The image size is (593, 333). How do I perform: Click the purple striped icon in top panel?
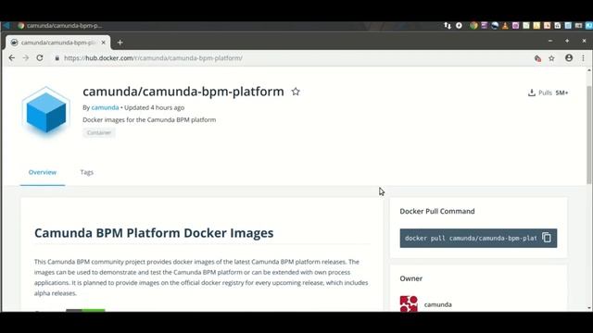coord(484,26)
